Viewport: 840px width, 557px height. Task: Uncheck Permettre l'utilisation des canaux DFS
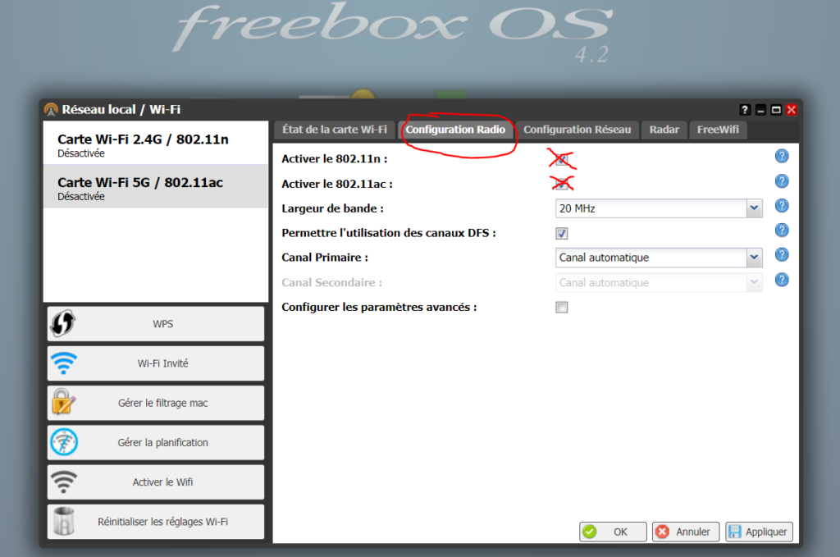pos(561,234)
